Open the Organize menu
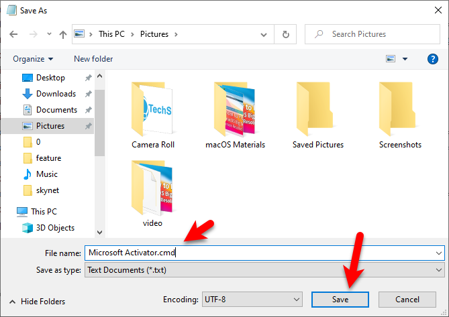The image size is (449, 317). click(33, 59)
